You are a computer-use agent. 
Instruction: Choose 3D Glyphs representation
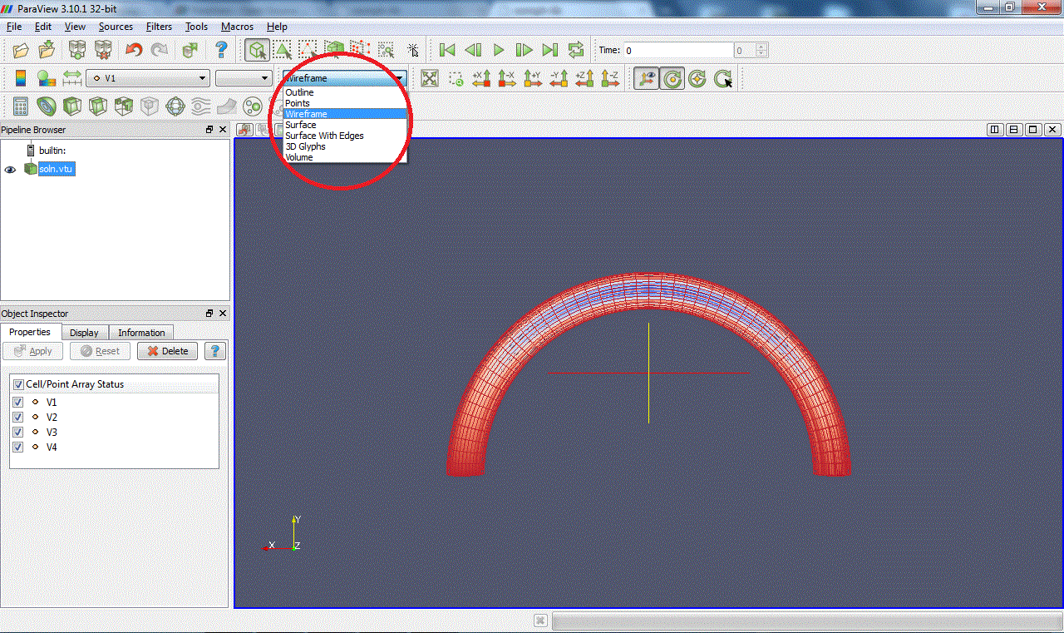[x=345, y=146]
